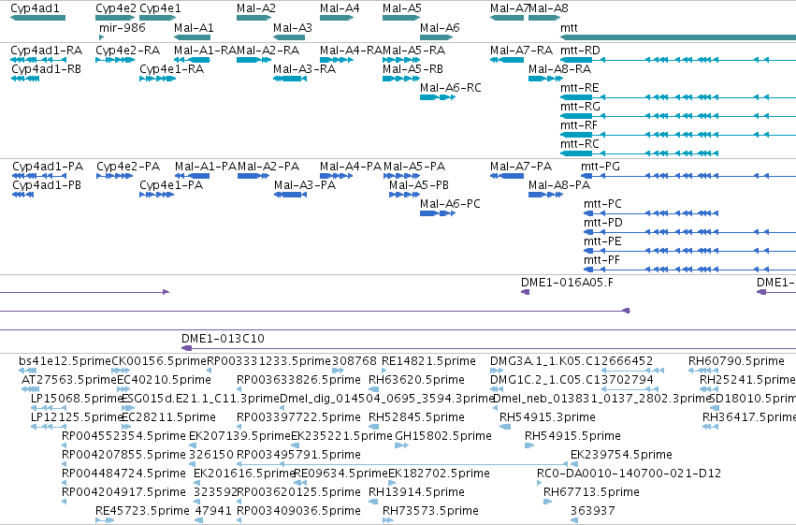Select the Cyp4e2 gene label
The image size is (796, 525).
point(116,8)
